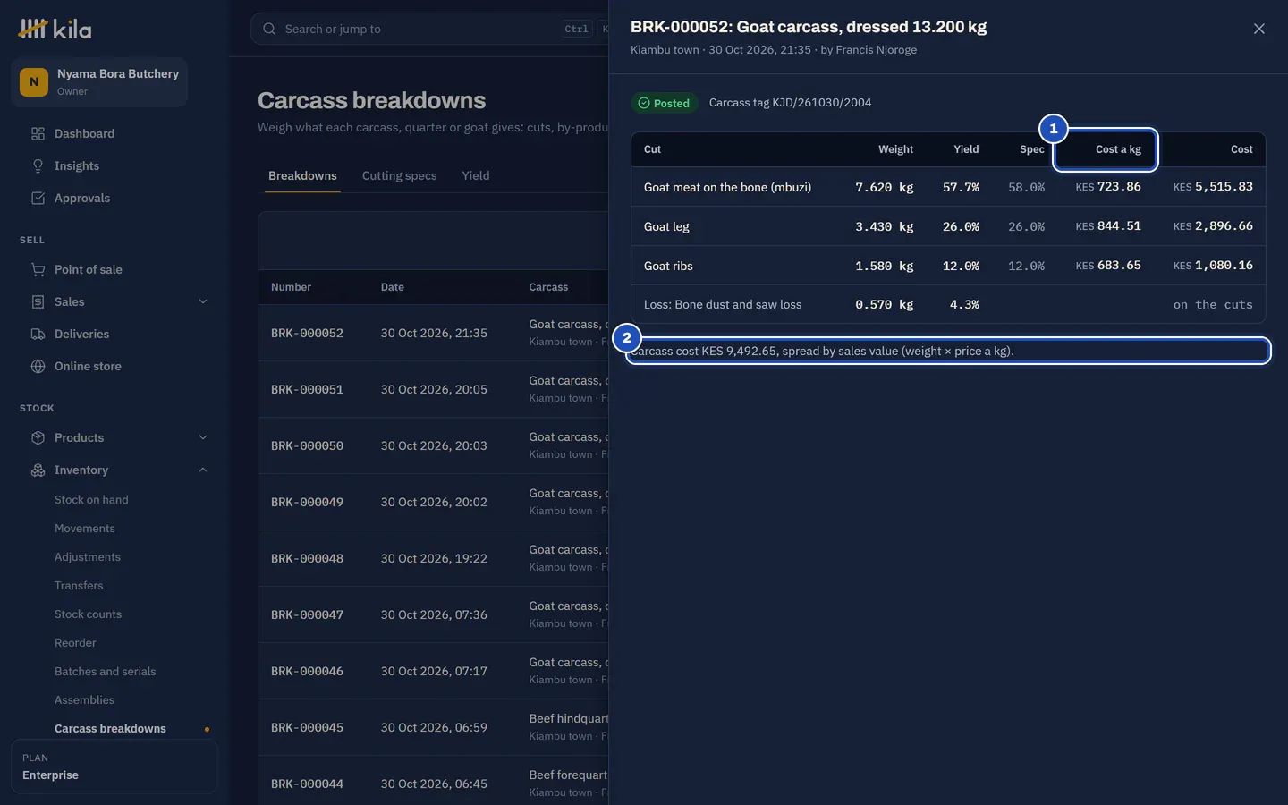
Task: Click the Posted status badge
Action: (664, 103)
